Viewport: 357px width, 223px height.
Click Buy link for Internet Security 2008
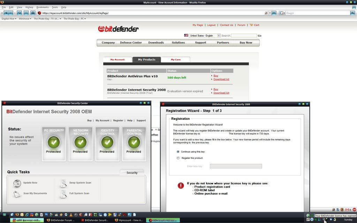click(x=216, y=89)
